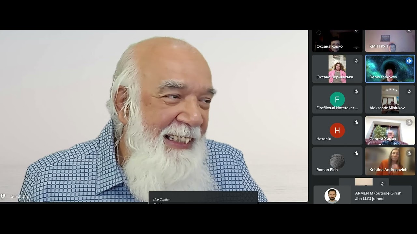Click Denis Yarkovoy's speaking indicator icon
Image resolution: width=417 pixels, height=234 pixels.
point(409,61)
